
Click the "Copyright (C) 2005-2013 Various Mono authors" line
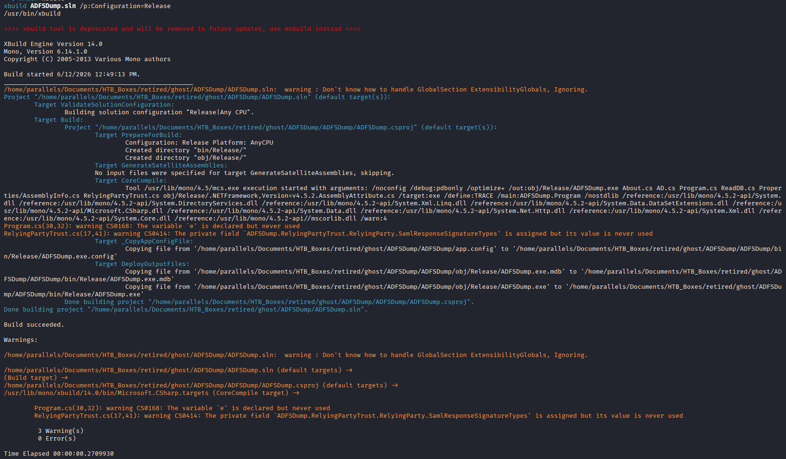click(x=87, y=59)
